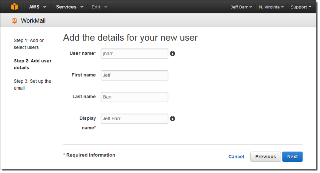Jump to Step 3: Set up the email
The width and height of the screenshot is (320, 173).
pos(32,84)
